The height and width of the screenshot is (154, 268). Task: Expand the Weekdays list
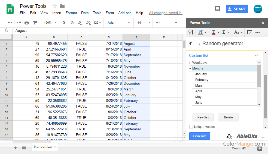click(190, 63)
